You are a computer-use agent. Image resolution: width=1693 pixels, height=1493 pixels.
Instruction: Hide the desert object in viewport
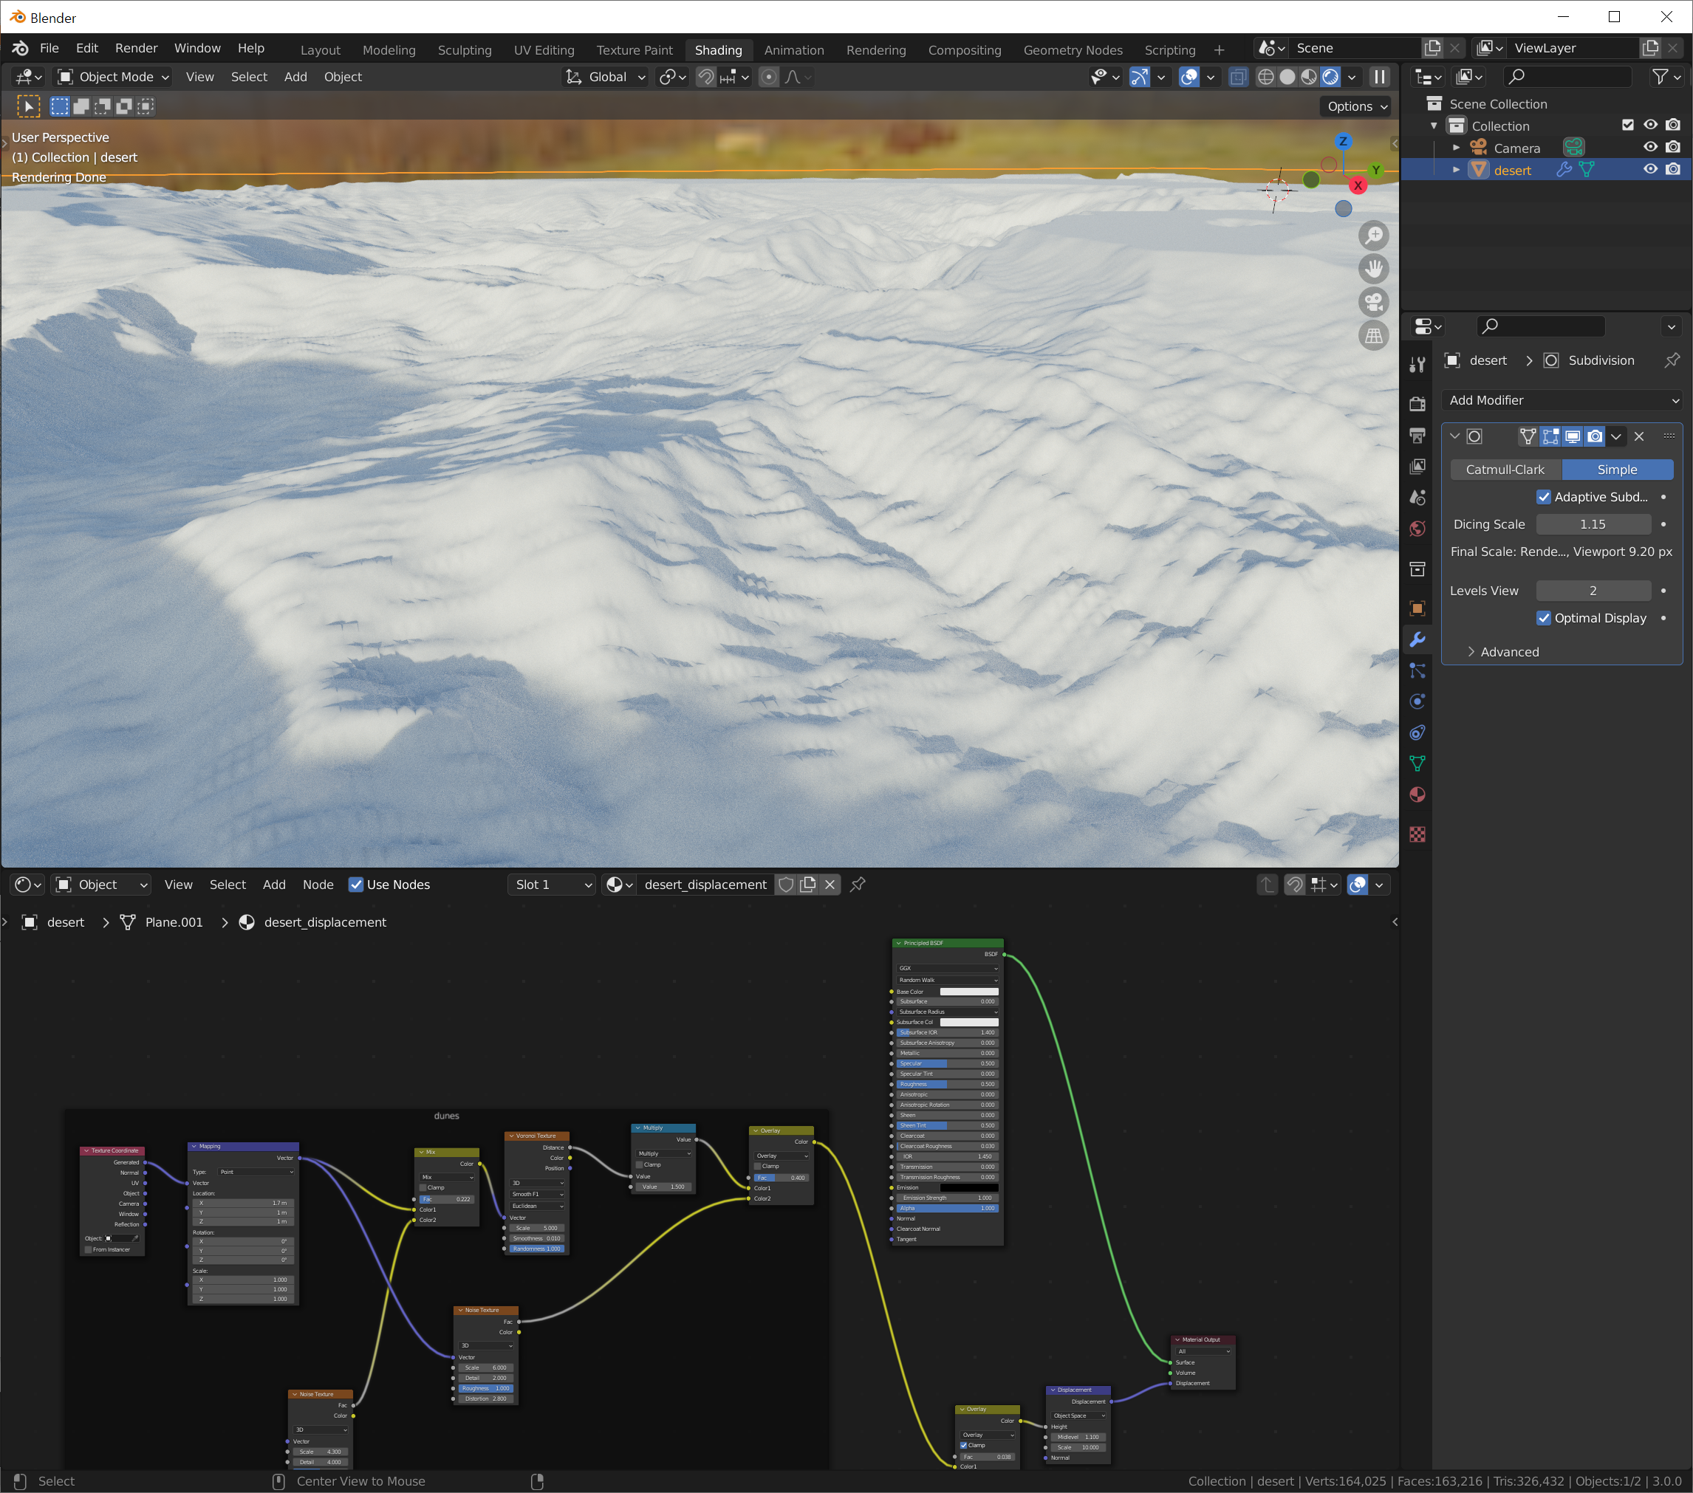[x=1650, y=170]
